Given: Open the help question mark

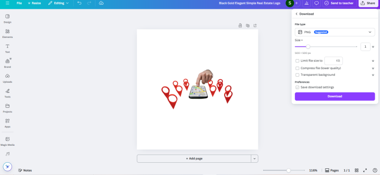Looking at the screenshot, I should coord(375,170).
